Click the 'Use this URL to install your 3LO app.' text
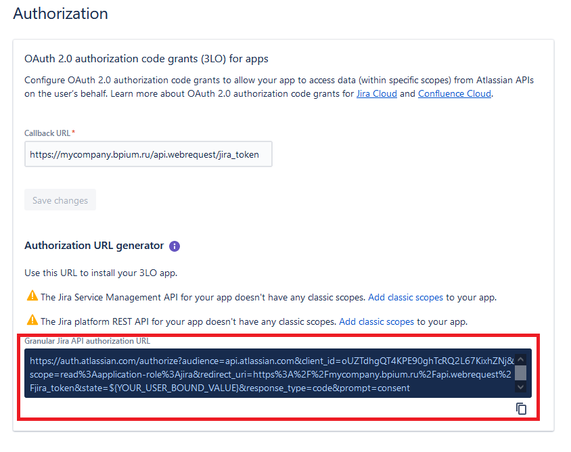This screenshot has height=452, width=571. click(x=101, y=273)
